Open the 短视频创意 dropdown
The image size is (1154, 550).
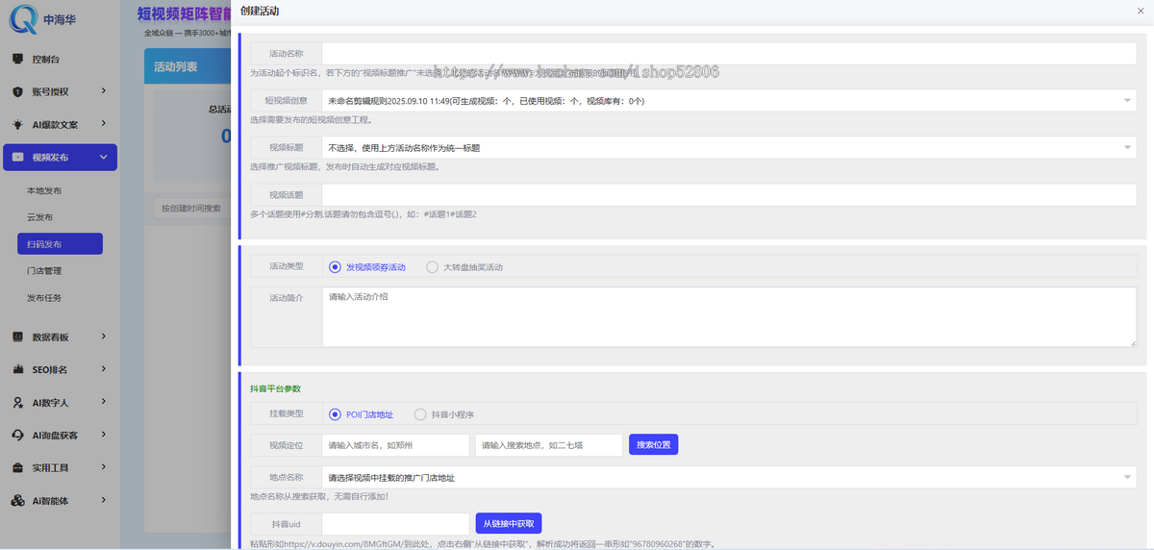coord(729,100)
